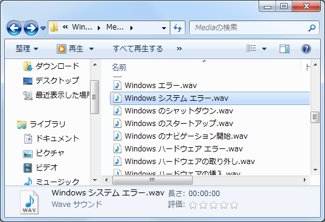Click 長さ value 00:00:00

coord(204,194)
